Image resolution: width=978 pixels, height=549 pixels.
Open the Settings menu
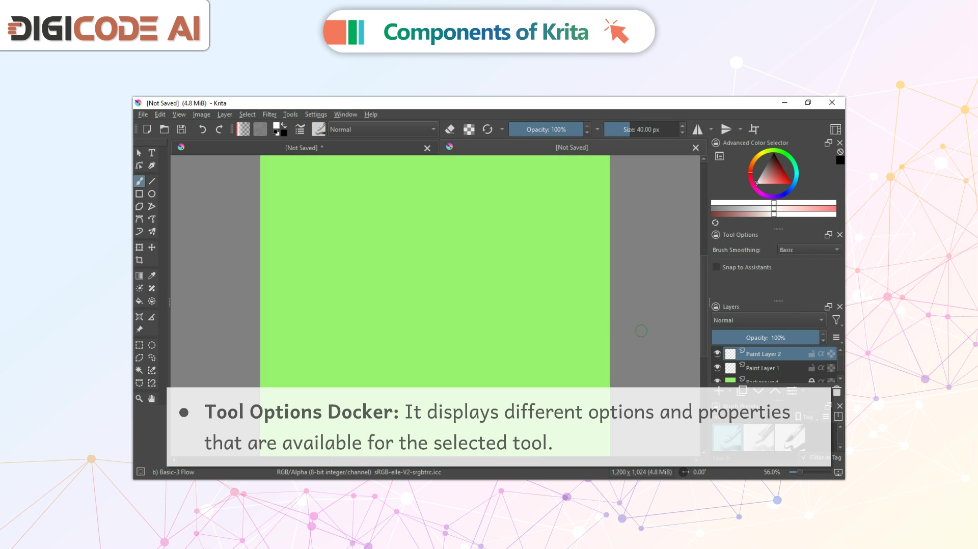click(316, 115)
